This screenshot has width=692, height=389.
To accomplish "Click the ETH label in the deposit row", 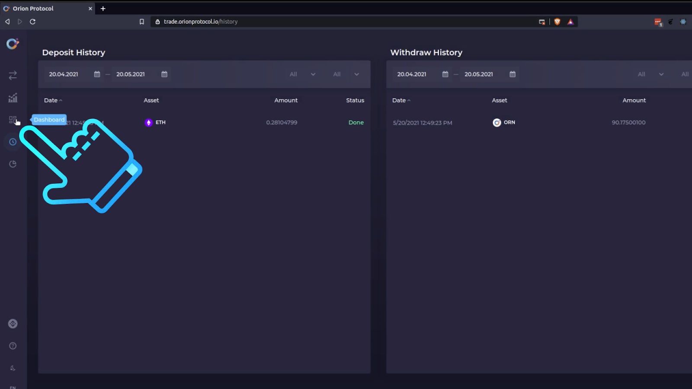I will click(160, 122).
